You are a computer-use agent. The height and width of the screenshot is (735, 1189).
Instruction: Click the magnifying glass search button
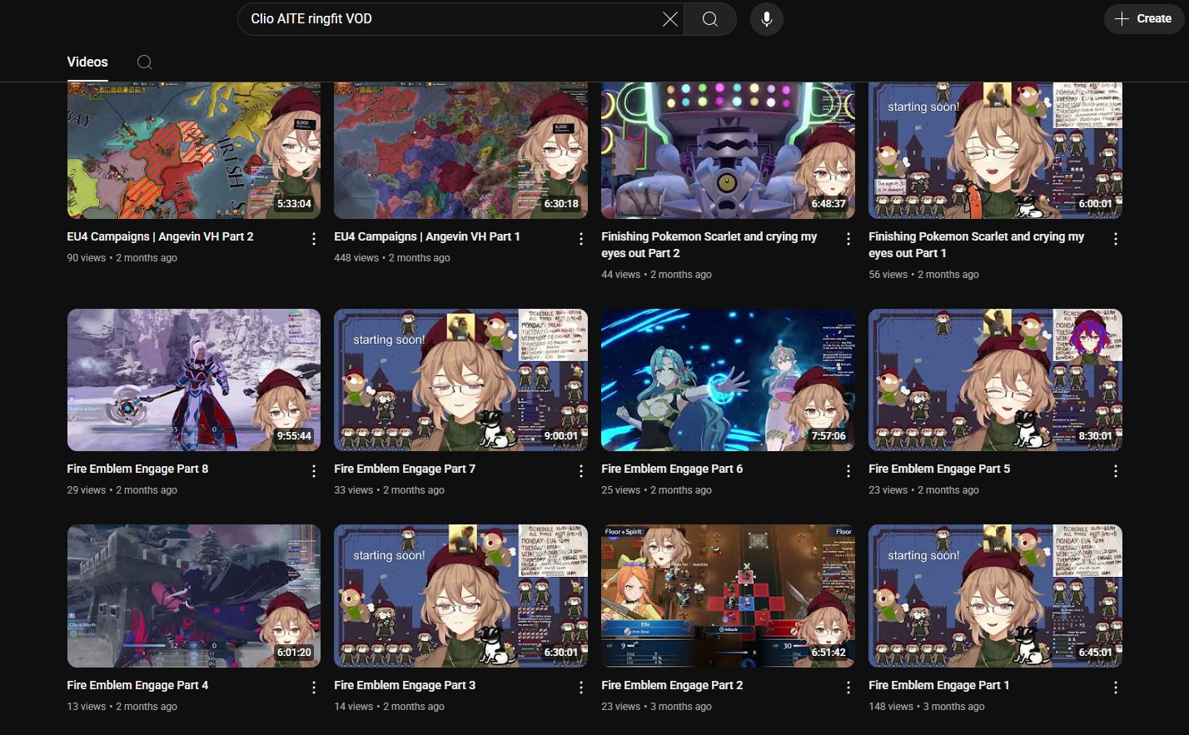[710, 19]
